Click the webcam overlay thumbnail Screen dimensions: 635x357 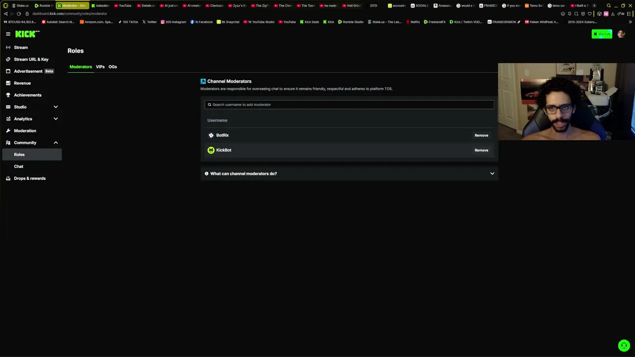click(x=567, y=102)
